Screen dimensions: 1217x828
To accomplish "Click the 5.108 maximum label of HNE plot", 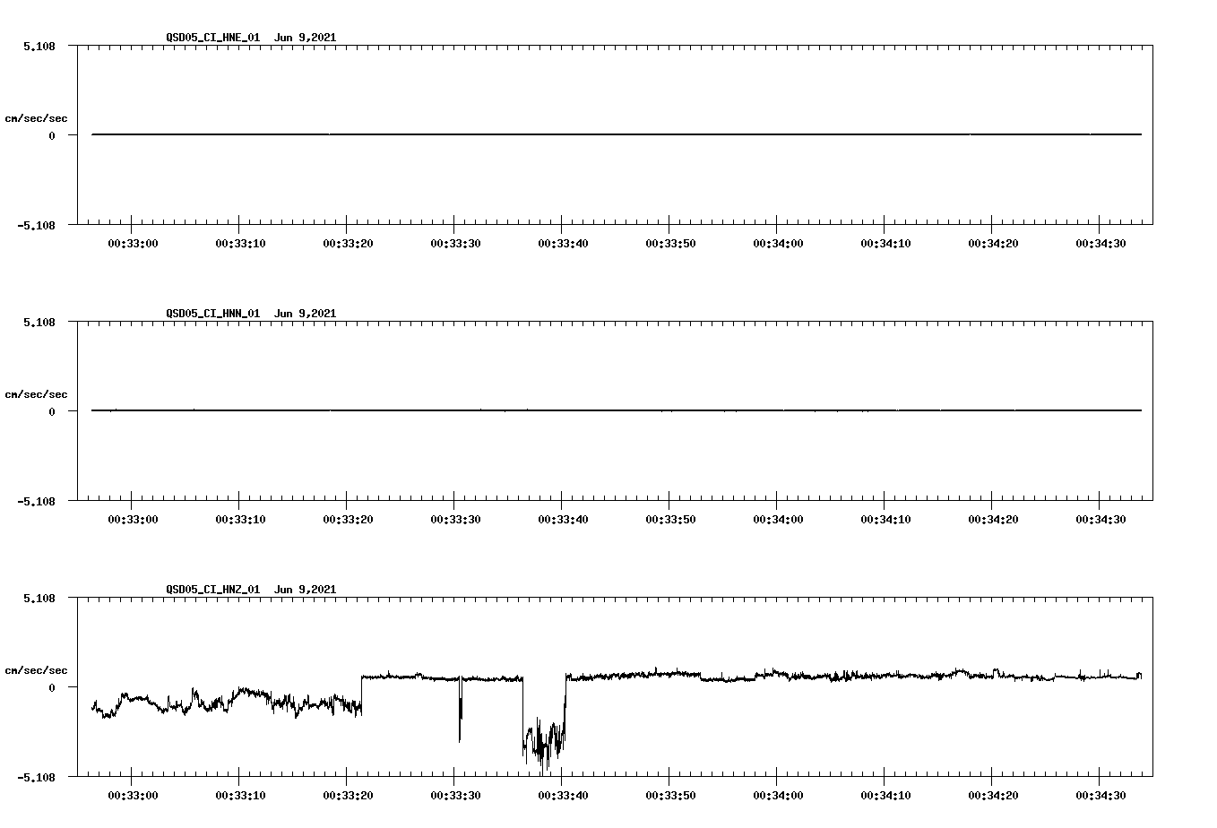I will pos(39,47).
